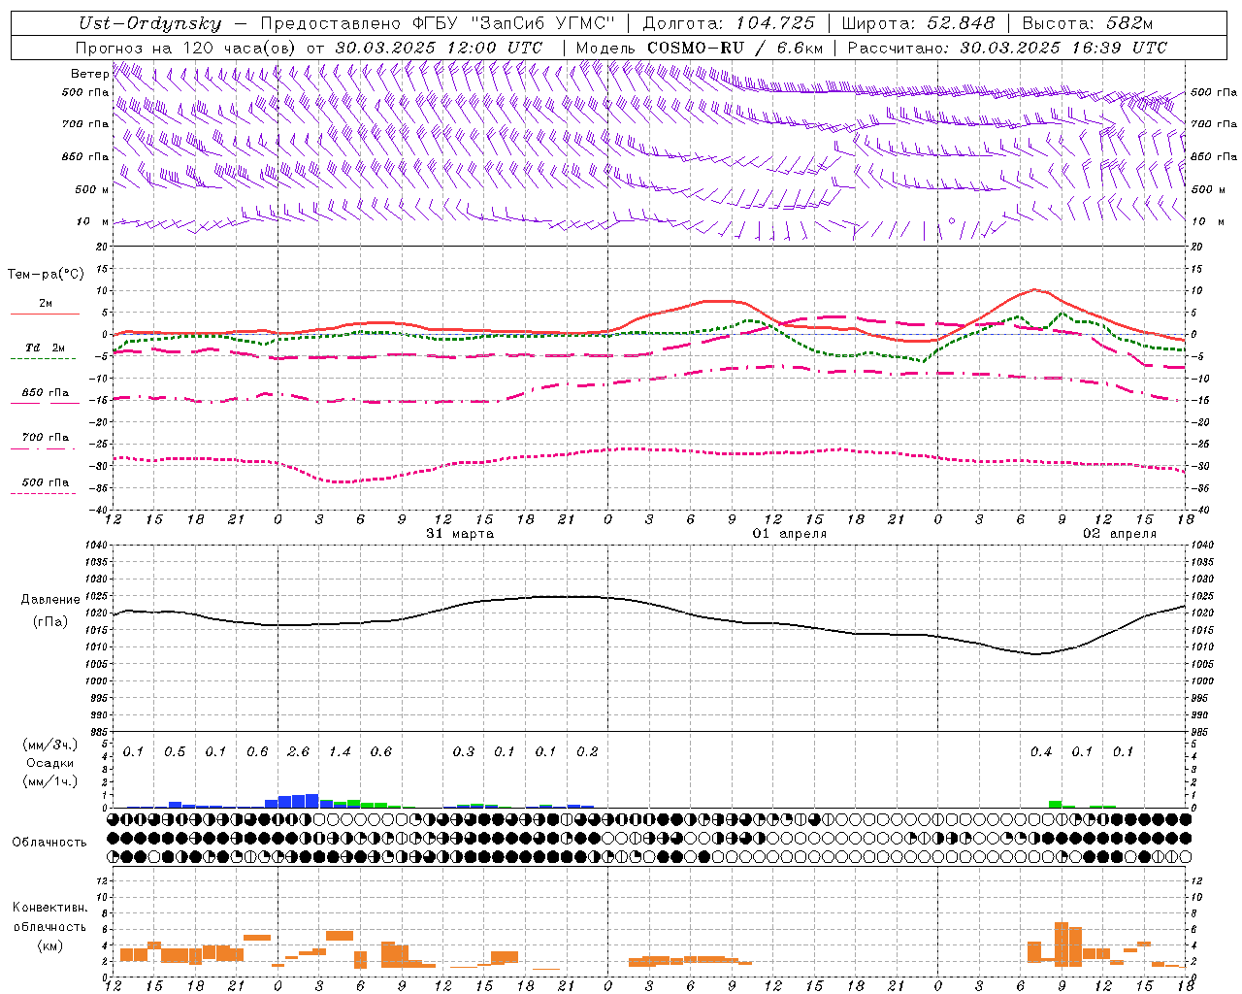Viewport: 1242px width, 994px height.
Task: Click 'Прогноз на 120 часа(ов)' text
Action: point(186,48)
